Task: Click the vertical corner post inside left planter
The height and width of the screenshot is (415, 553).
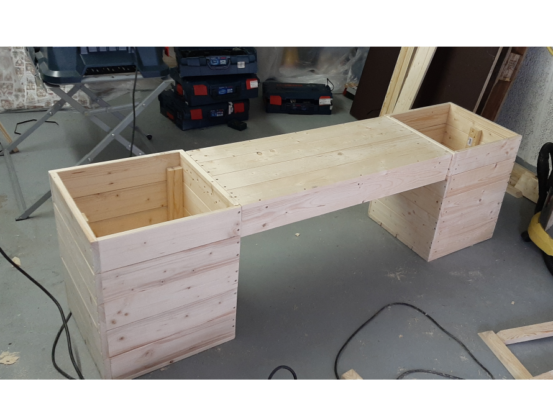Action: point(175,193)
